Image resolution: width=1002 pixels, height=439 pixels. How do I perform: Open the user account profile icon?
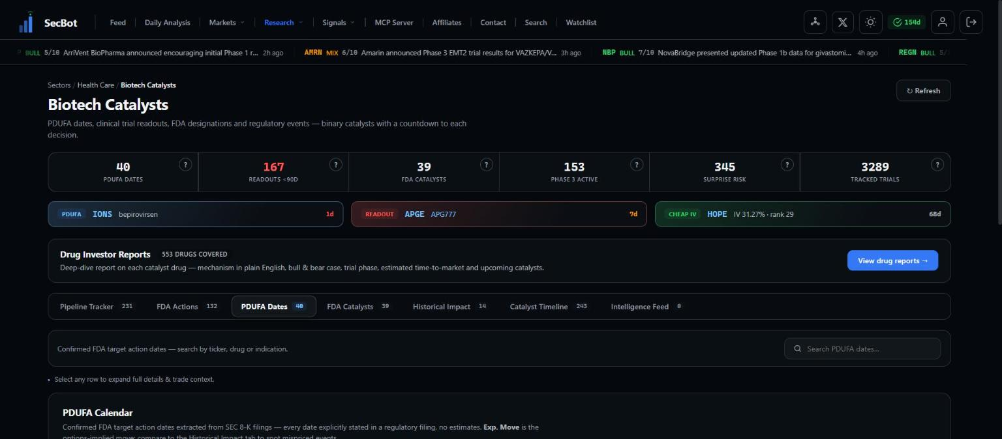tap(943, 22)
